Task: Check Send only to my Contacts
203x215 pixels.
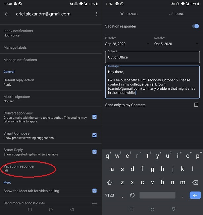Action: tap(196, 105)
